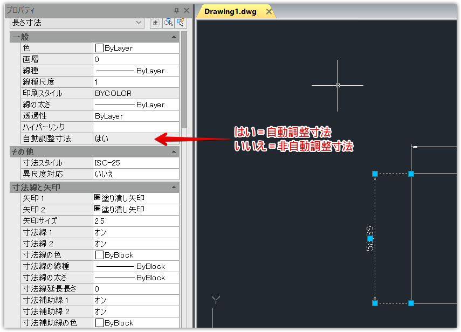Click the 寸法線の色 ByBlock swatch
Image resolution: width=461 pixels, height=332 pixels.
(x=99, y=255)
